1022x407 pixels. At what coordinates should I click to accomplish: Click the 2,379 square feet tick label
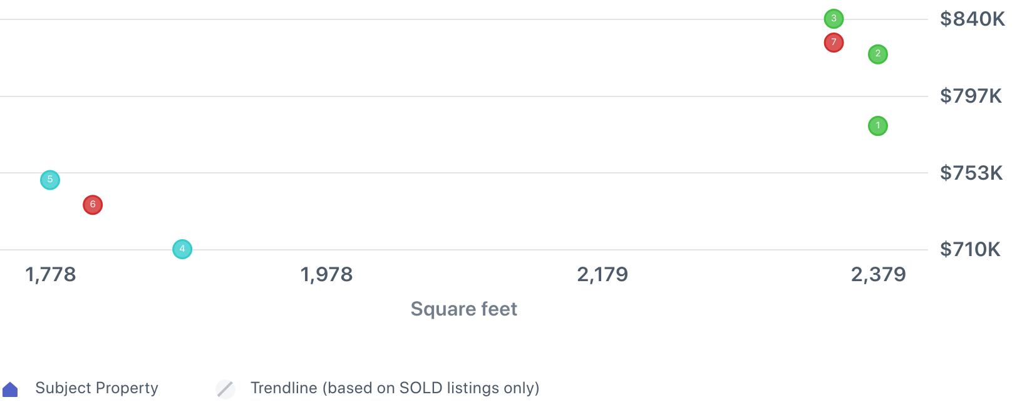878,274
